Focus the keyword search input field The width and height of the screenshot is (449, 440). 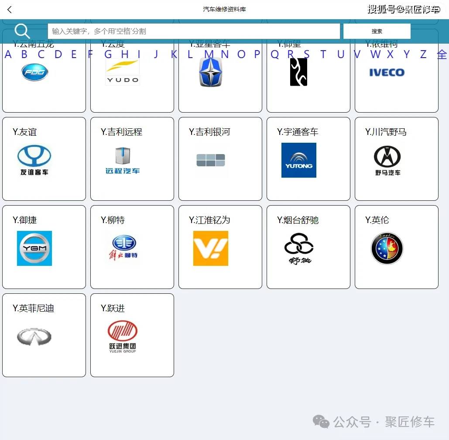pyautogui.click(x=194, y=31)
